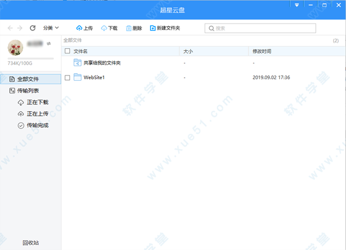The width and height of the screenshot is (346, 250).
Task: Open the 传输完成 list
Action: [33, 126]
